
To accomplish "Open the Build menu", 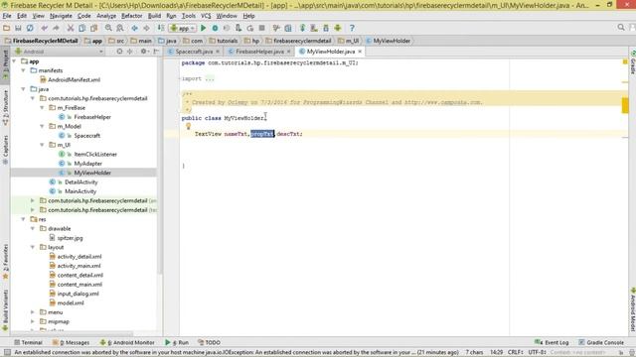I will click(x=154, y=16).
